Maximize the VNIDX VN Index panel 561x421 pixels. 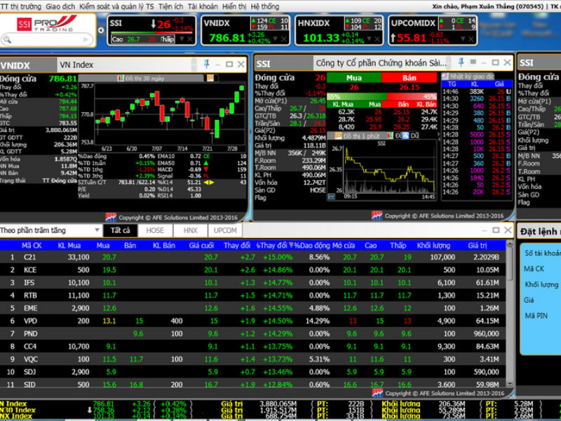click(229, 65)
